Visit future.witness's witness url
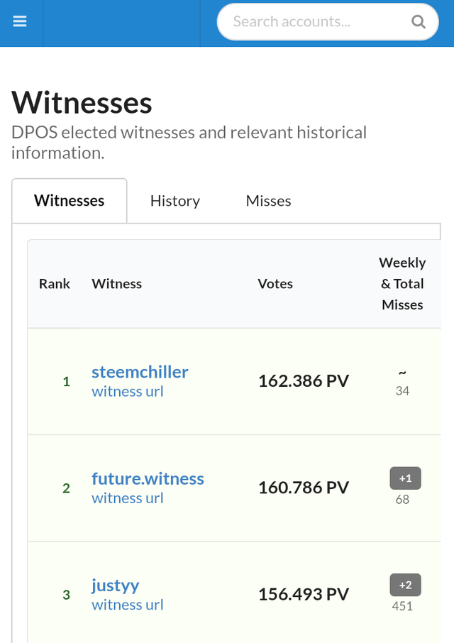Screen dimensions: 454x643 point(128,498)
